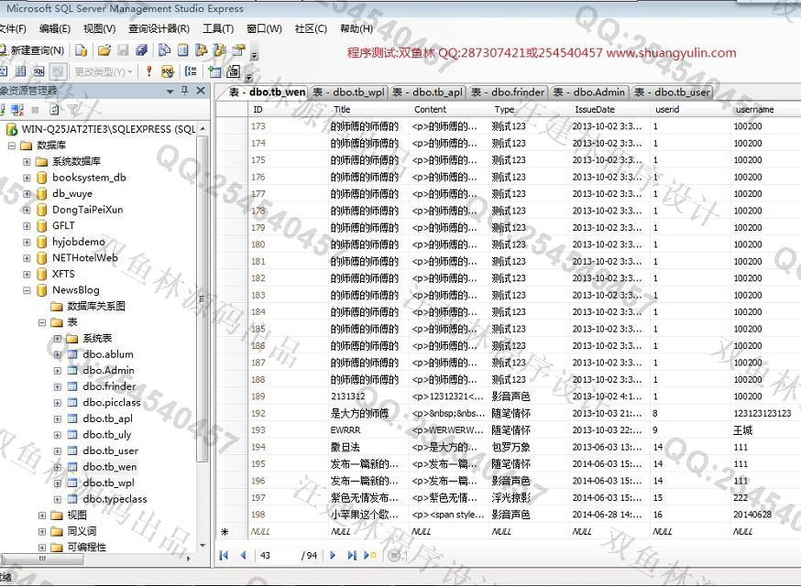This screenshot has width=801, height=586.
Task: Click the Type cell 浮光掠影
Action: (529, 498)
